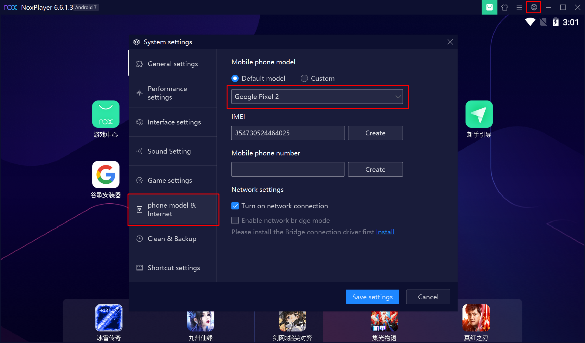Open the 新手引导 beginner guide app
Viewport: 585px width, 343px height.
(479, 114)
